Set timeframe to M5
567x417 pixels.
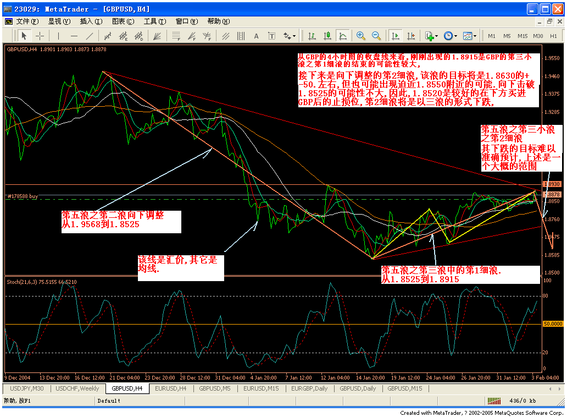point(507,36)
